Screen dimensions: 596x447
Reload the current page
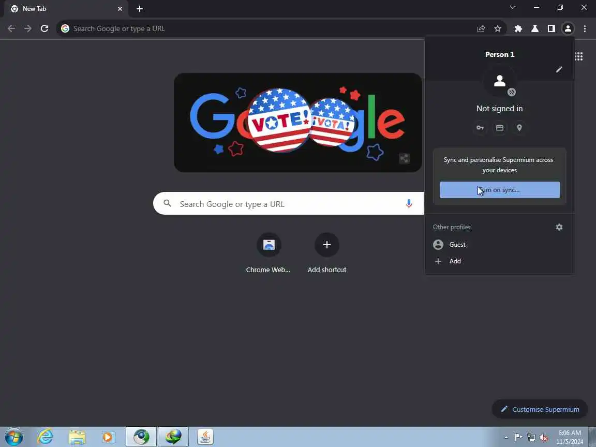(44, 28)
